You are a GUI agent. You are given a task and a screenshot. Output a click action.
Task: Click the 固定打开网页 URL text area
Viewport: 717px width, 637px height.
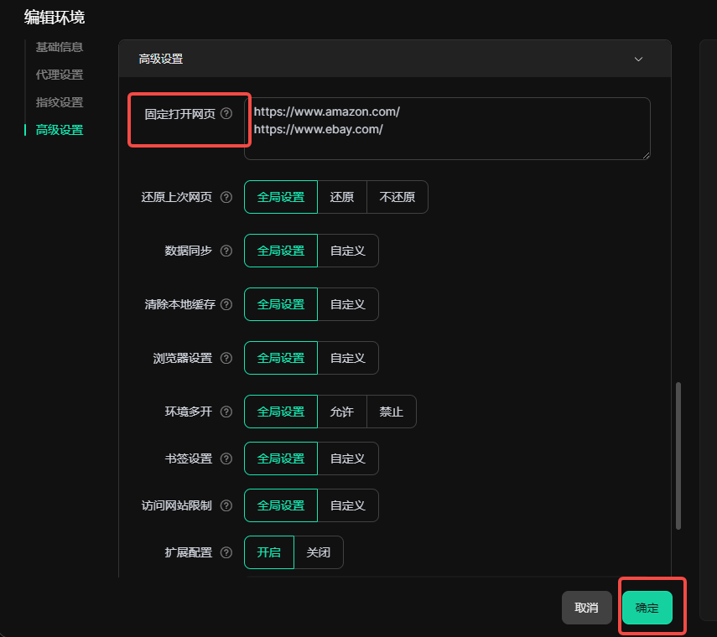coord(447,128)
